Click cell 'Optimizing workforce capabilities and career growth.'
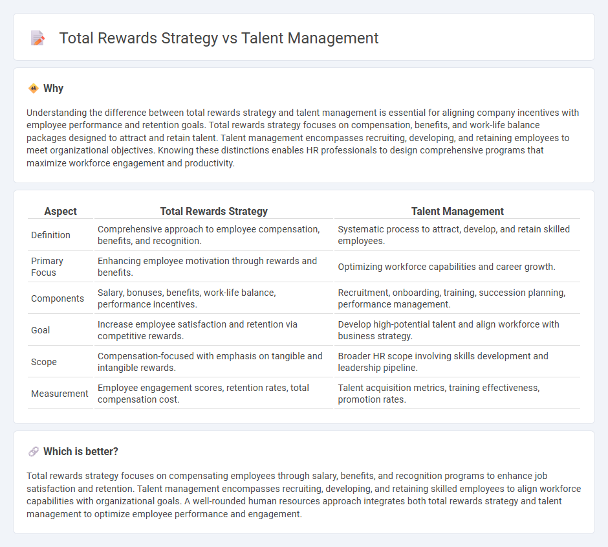Screen dimensions: 608x547 [457, 267]
